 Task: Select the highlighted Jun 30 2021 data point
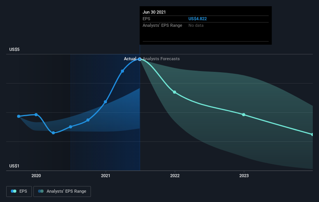click(x=139, y=59)
